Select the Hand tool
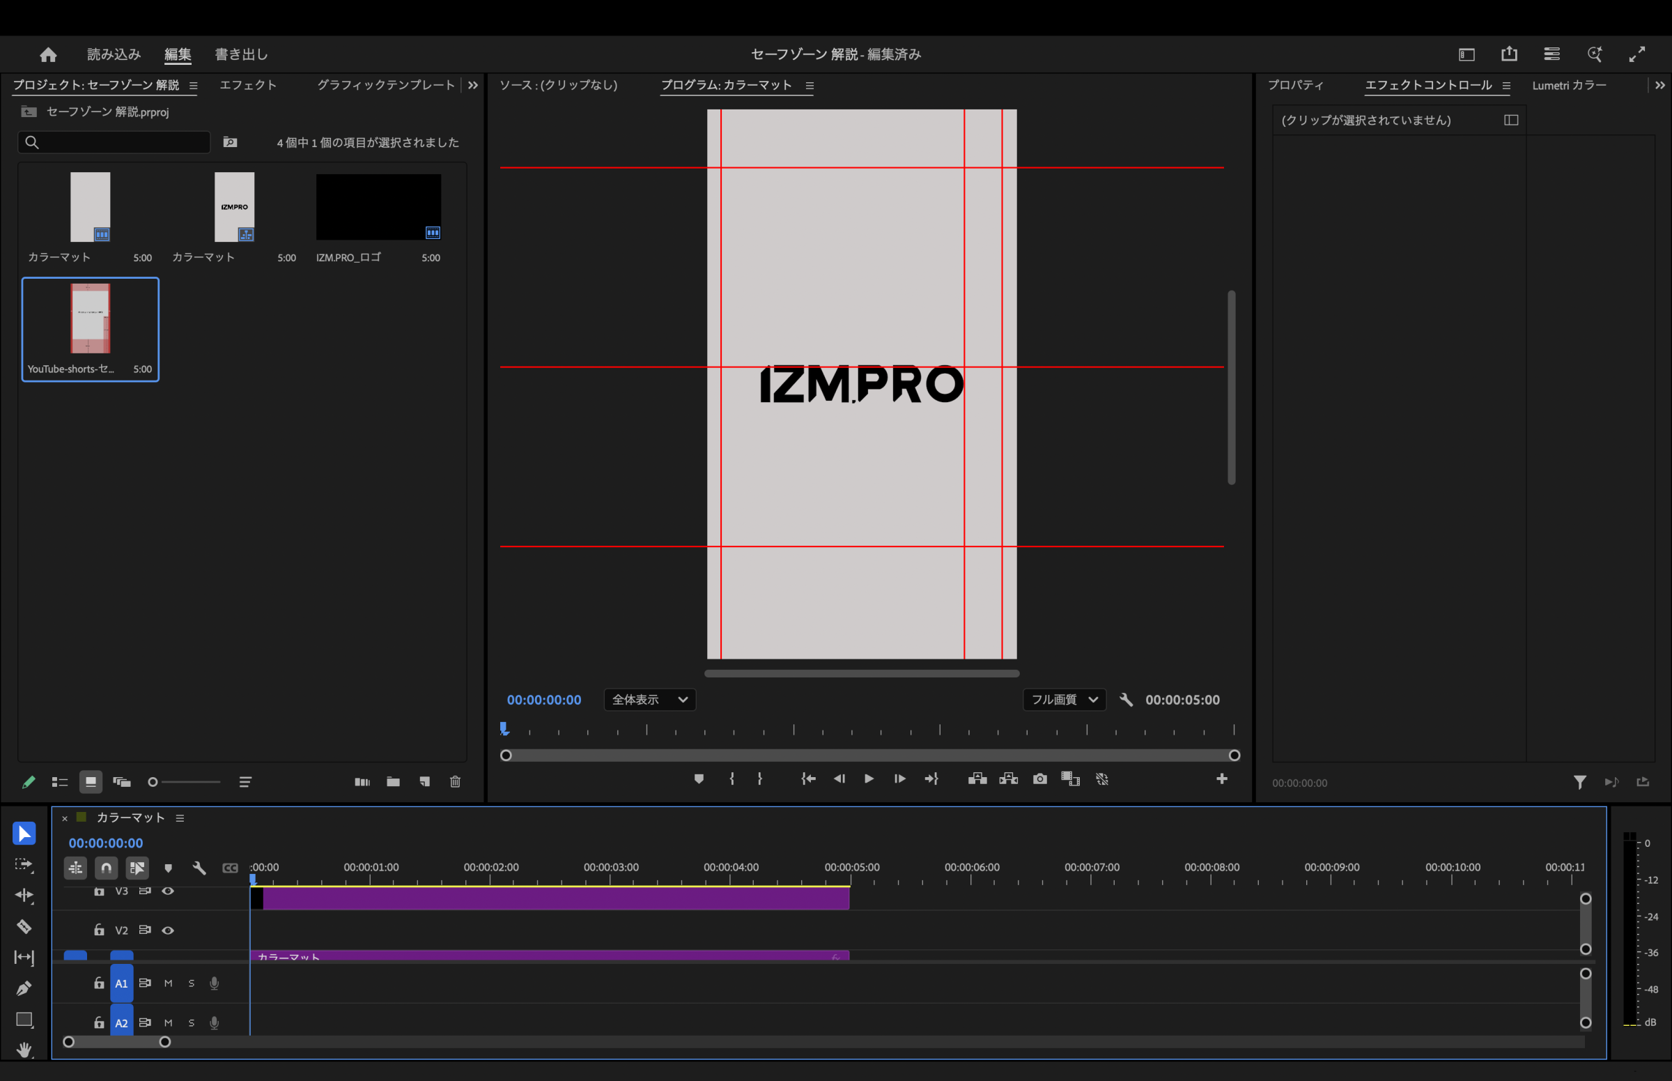1672x1081 pixels. click(x=24, y=1050)
